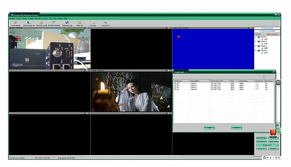Select the blue video pane

coord(213,49)
